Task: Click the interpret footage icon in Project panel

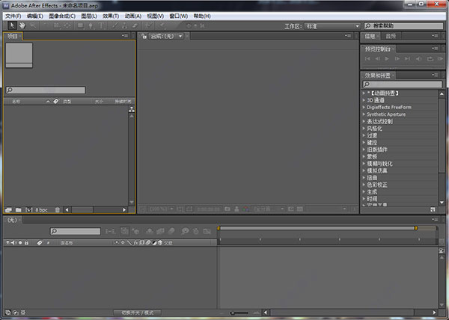Action: 8,210
